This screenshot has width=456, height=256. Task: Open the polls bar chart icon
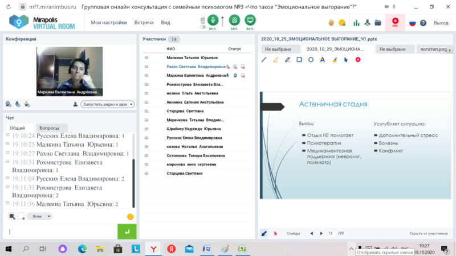tap(356, 23)
